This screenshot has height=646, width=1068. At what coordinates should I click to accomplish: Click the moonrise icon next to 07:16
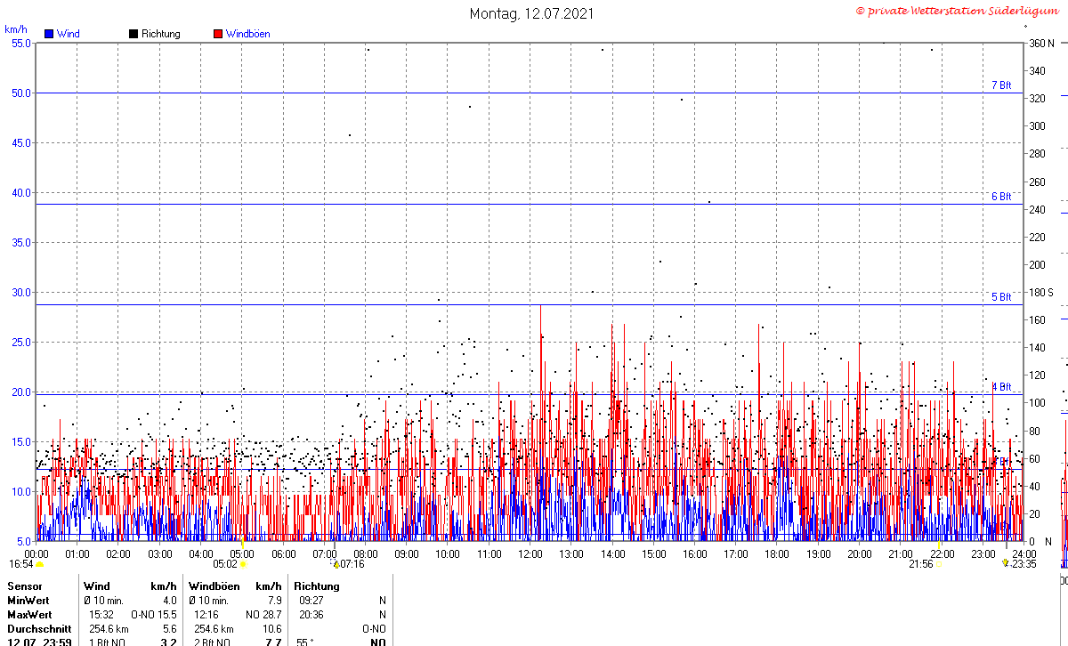coord(336,564)
